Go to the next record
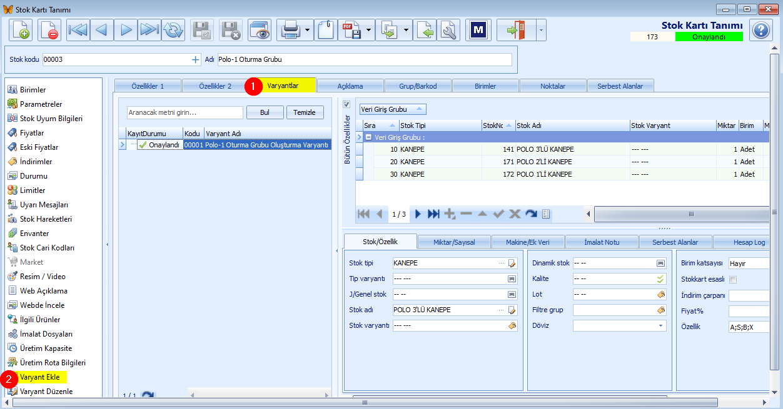Image resolution: width=783 pixels, height=409 pixels. (126, 29)
